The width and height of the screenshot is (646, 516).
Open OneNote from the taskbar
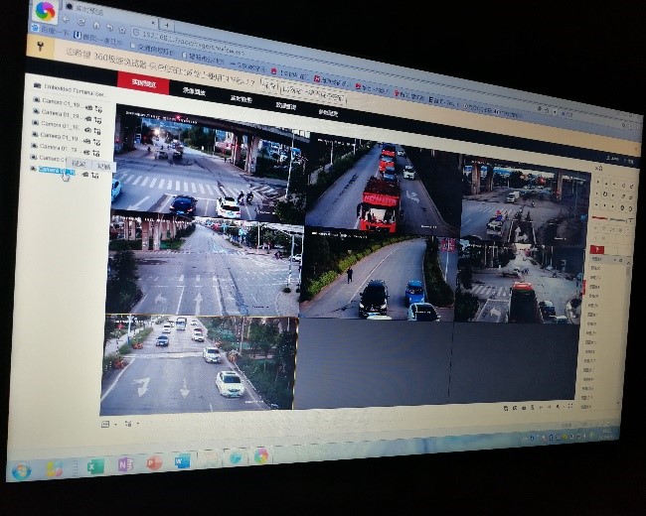point(125,464)
